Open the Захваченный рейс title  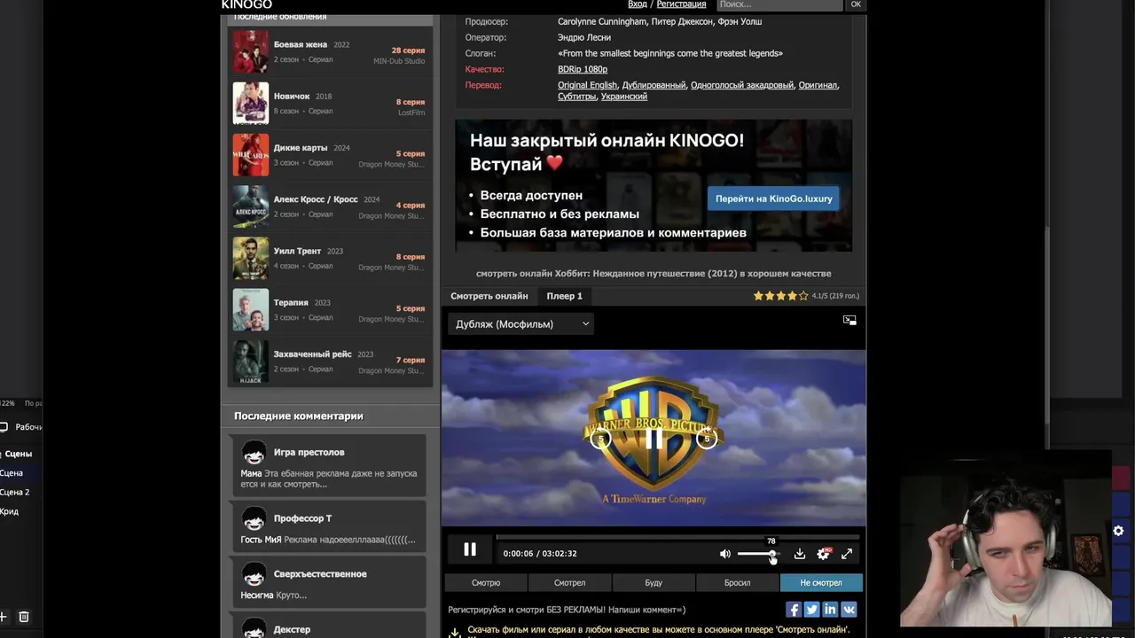coord(312,354)
